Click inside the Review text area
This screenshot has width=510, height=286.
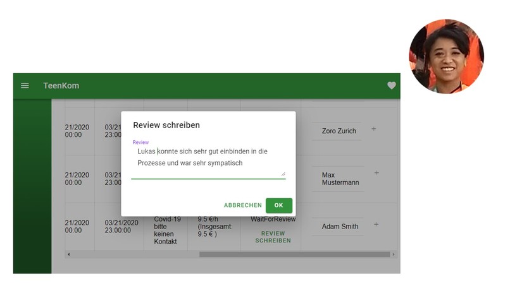pos(208,161)
